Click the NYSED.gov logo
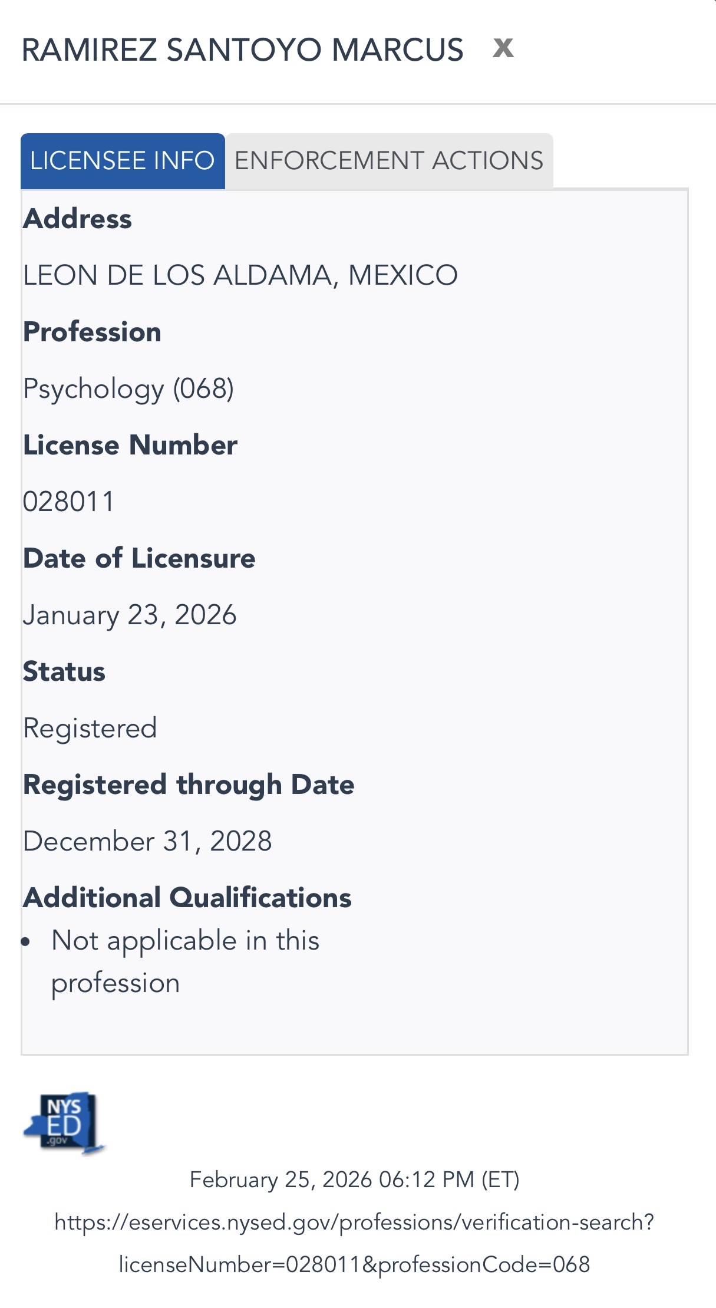716x1308 pixels. pos(64,1122)
